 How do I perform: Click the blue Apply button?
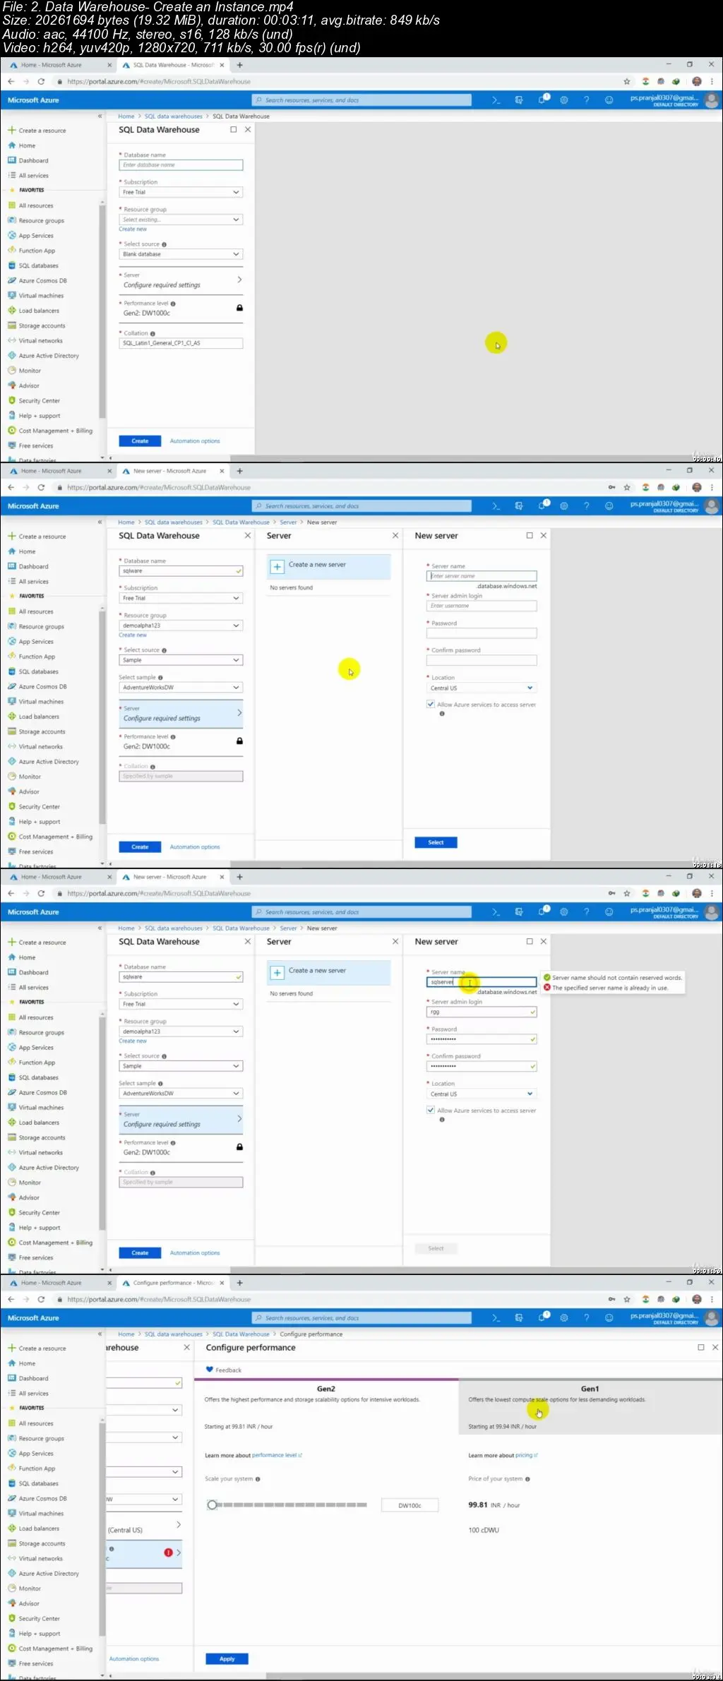pyautogui.click(x=227, y=1659)
